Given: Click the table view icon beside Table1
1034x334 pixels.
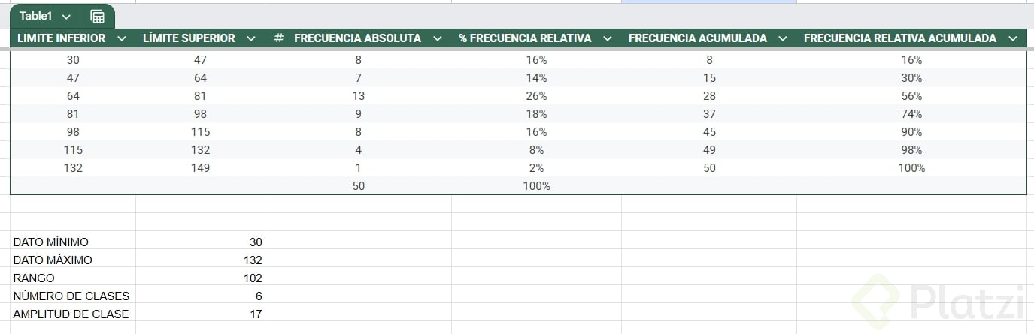Looking at the screenshot, I should click(97, 17).
